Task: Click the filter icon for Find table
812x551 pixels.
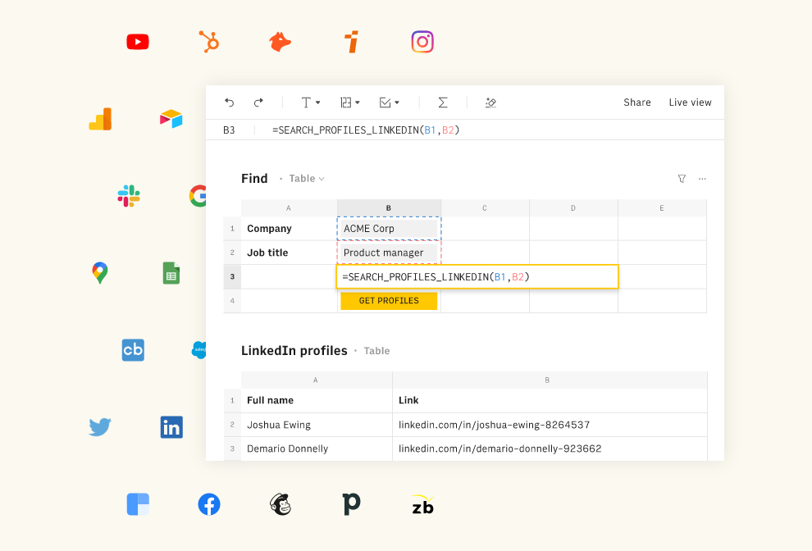Action: pyautogui.click(x=682, y=179)
